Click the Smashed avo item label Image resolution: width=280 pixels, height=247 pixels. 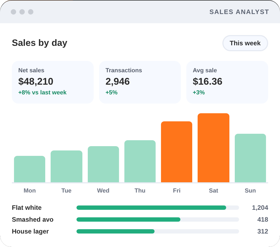33,219
